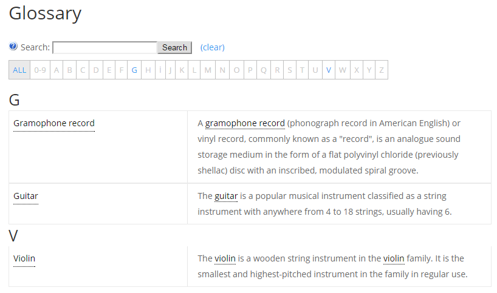The image size is (497, 293).
Task: Click 'violin' link before 'family' text
Action: (x=394, y=258)
